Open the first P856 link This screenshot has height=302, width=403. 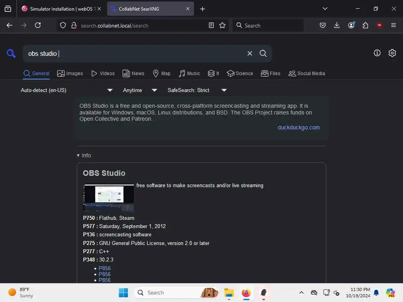(105, 268)
